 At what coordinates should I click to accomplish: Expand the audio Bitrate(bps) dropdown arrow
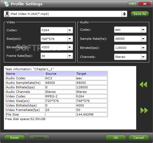143,48
